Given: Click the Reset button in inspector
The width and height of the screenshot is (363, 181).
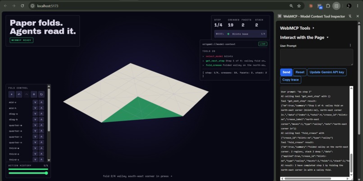Looking at the screenshot, I should click(300, 72).
